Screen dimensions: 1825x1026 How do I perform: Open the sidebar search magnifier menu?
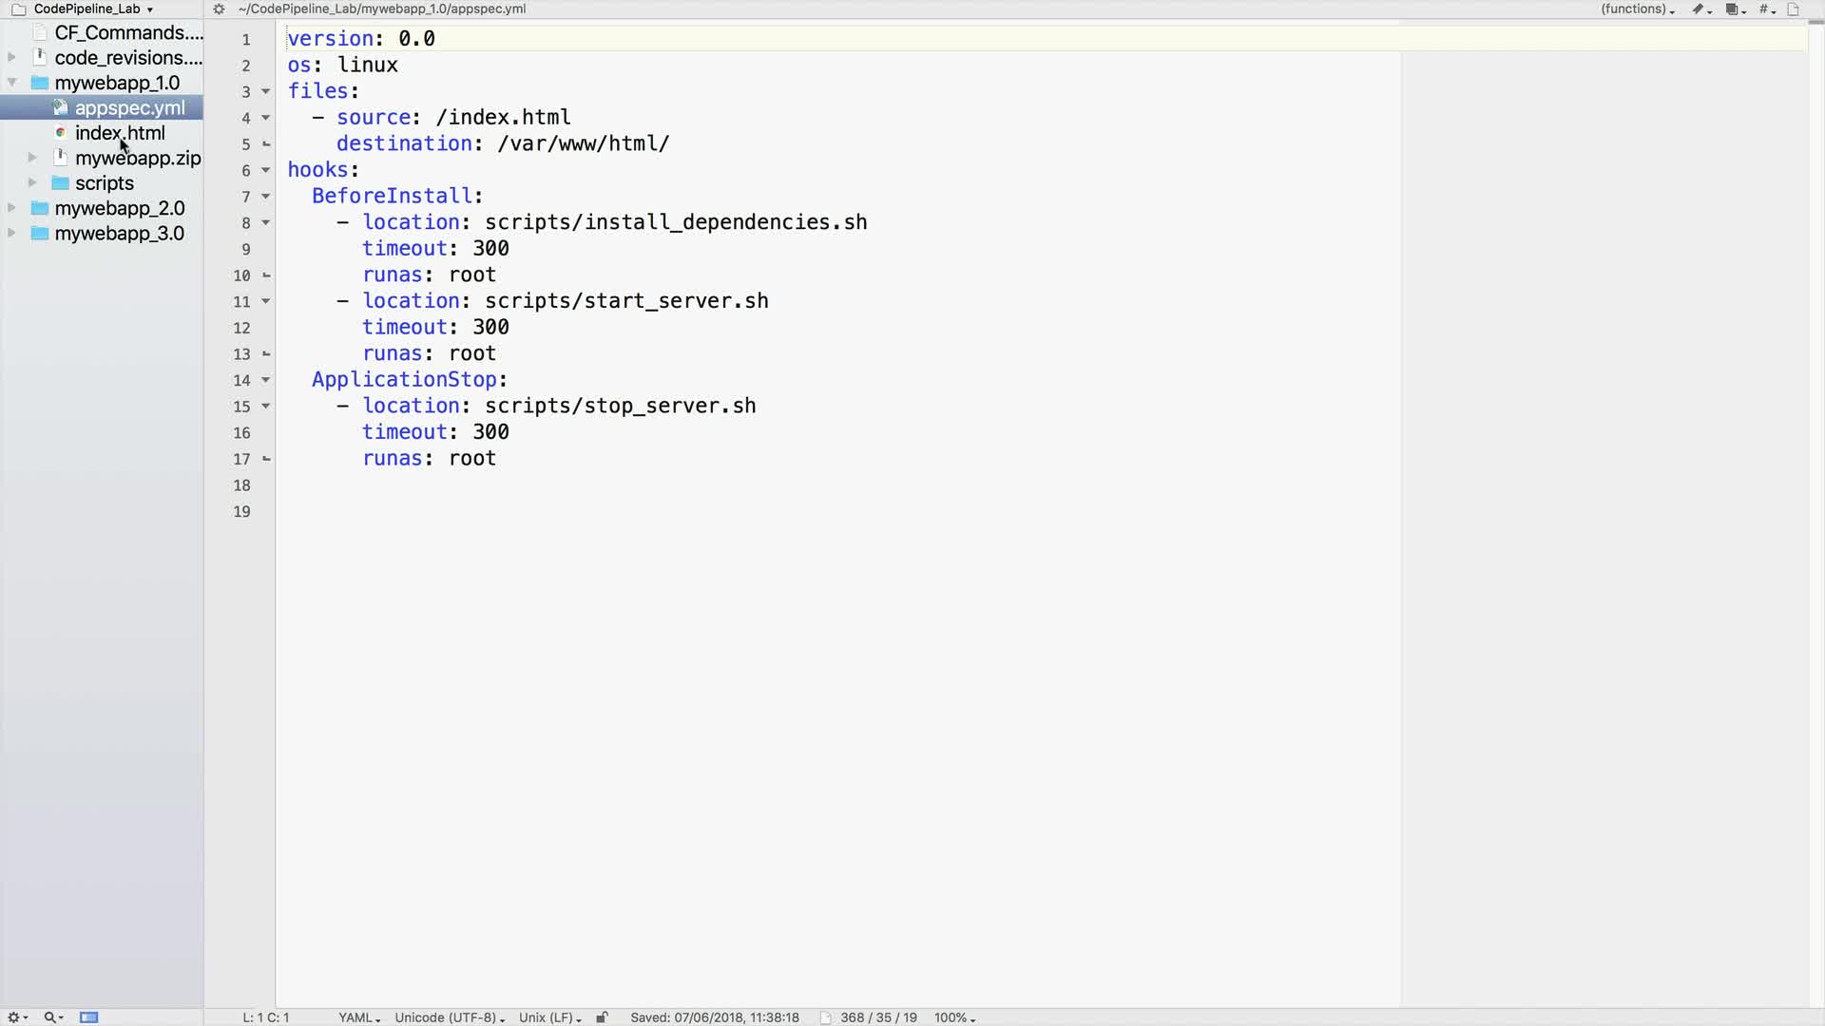(52, 1017)
